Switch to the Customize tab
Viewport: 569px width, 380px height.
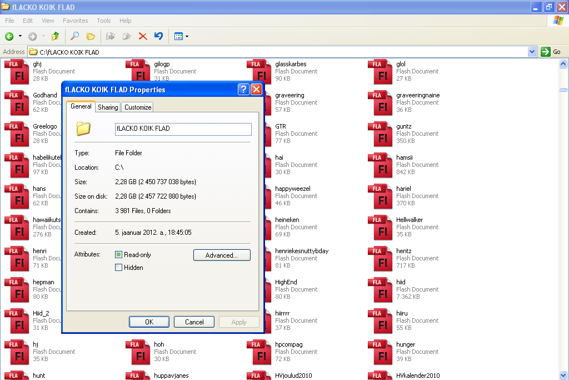coord(138,107)
